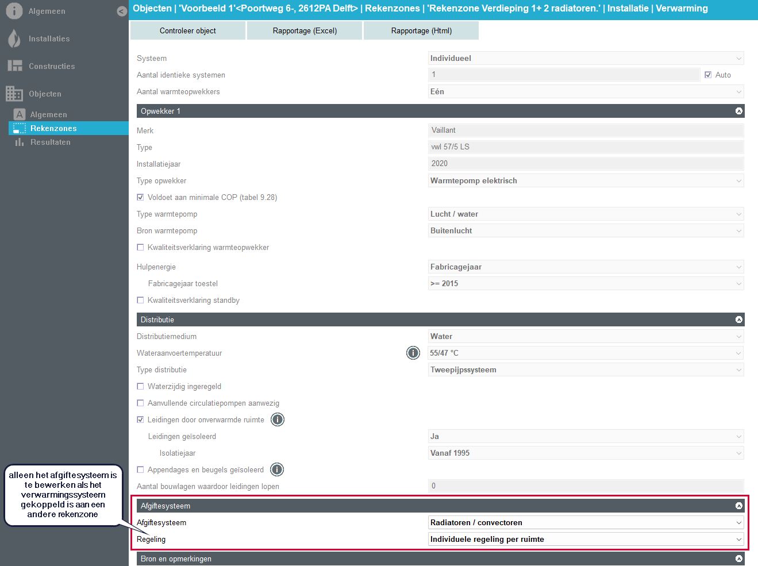
Task: Select Algemeen under Objecten
Action: pyautogui.click(x=48, y=114)
